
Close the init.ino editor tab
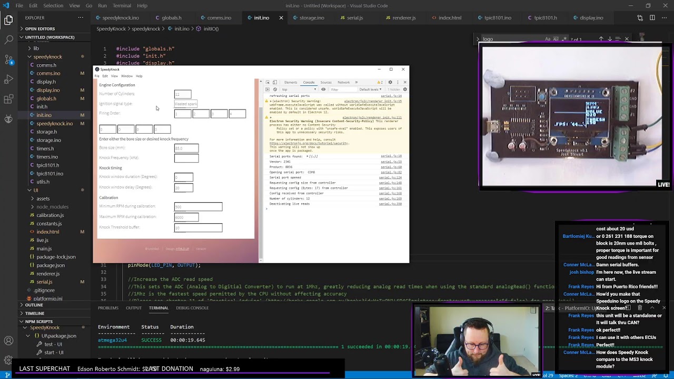281,18
